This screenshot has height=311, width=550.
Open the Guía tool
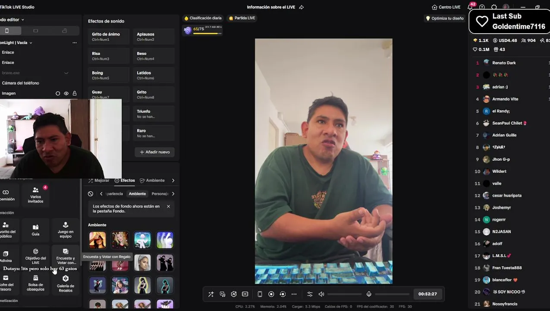35,230
